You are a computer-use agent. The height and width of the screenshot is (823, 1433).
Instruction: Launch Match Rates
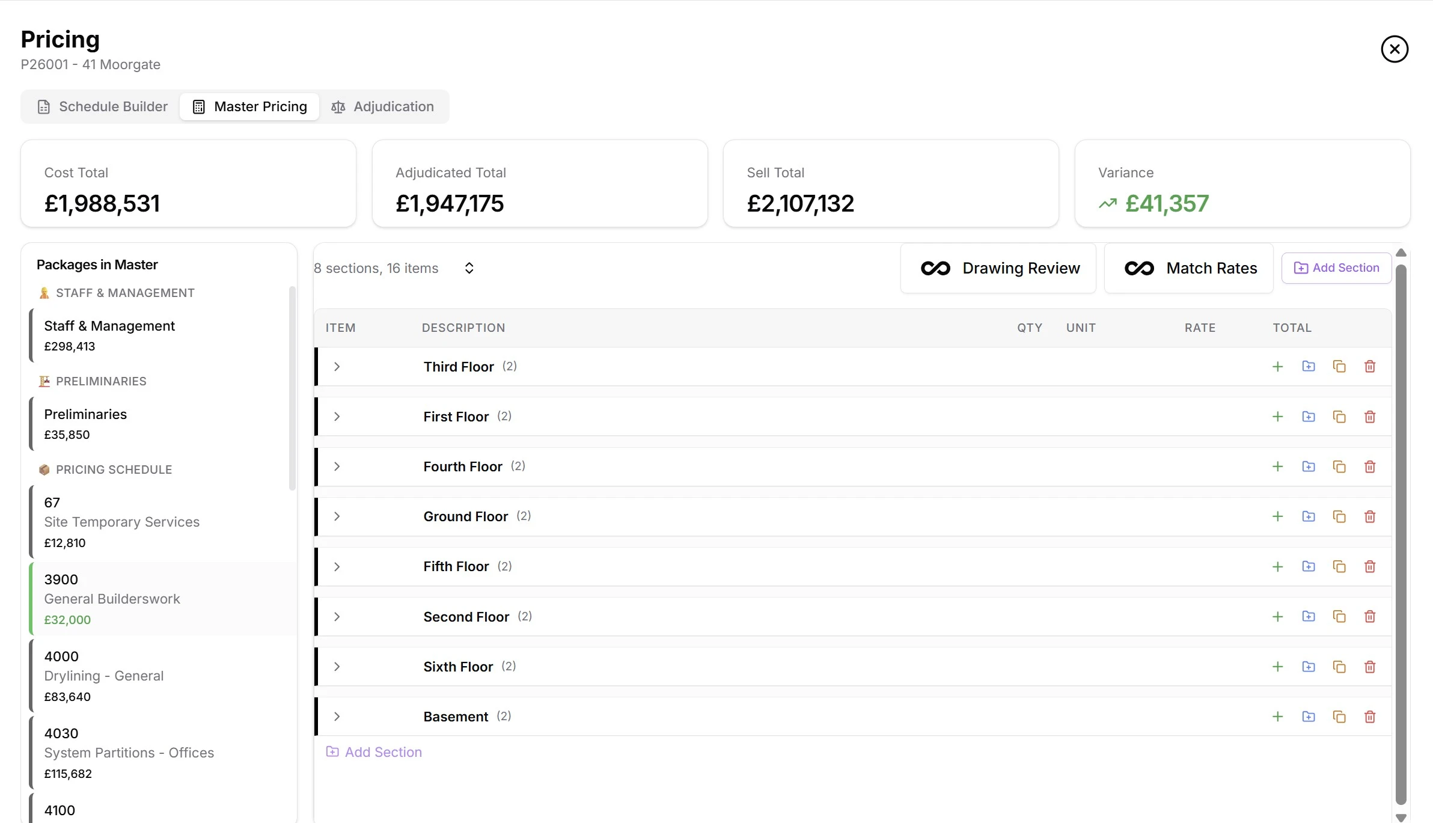coord(1190,268)
